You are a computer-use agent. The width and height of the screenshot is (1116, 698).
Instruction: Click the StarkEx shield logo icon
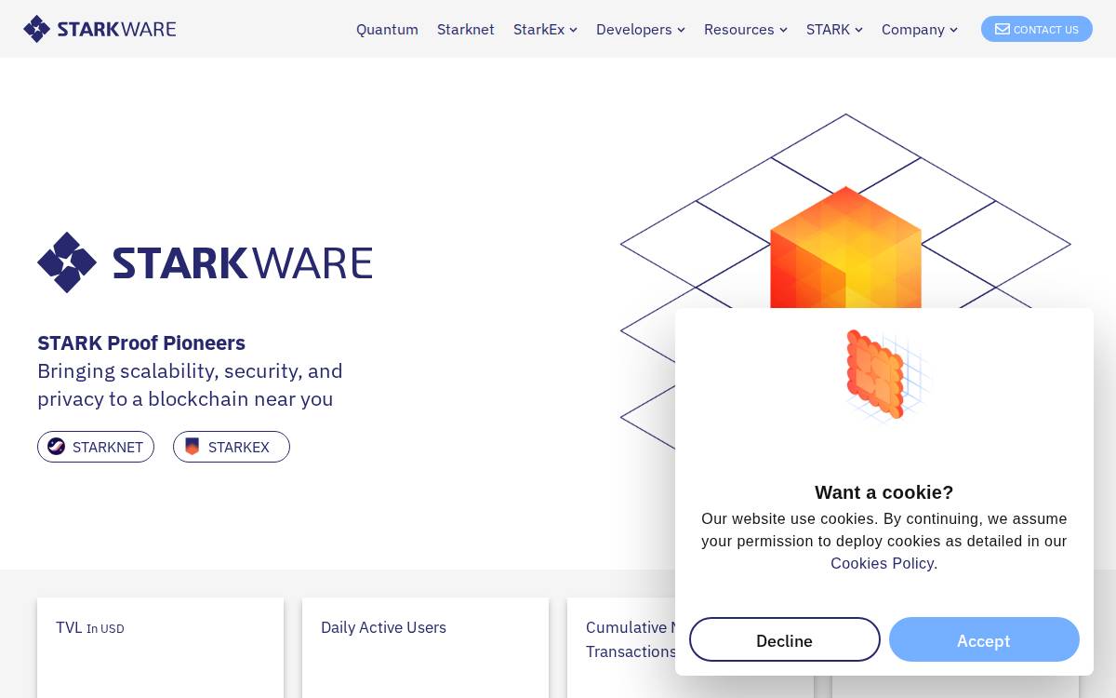click(x=193, y=447)
